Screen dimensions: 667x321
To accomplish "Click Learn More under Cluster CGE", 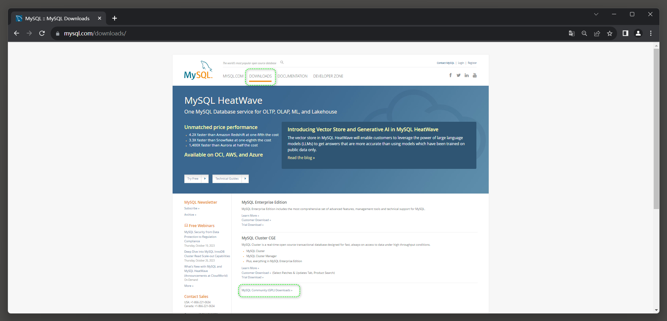I will point(250,268).
